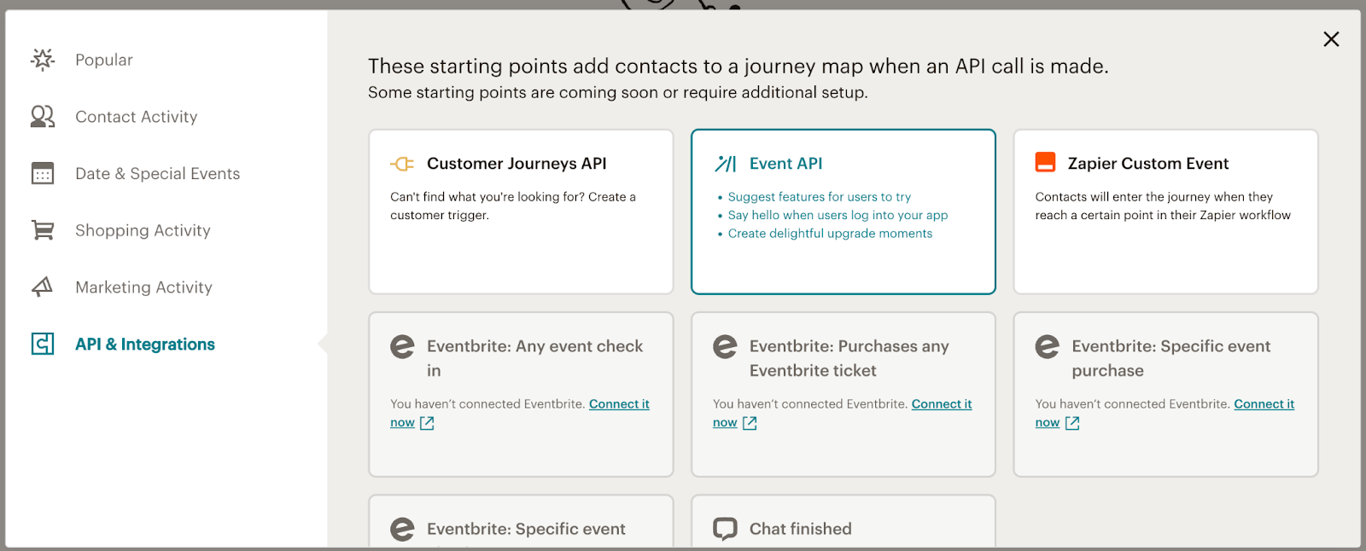Close the starting points dialog
Viewport: 1366px width, 551px height.
coord(1331,39)
